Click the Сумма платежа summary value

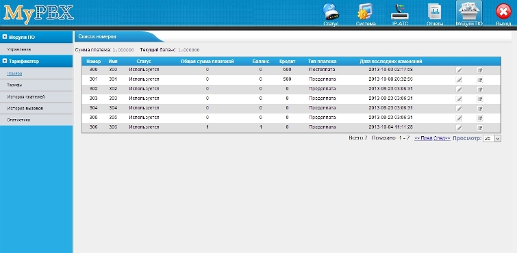click(123, 50)
